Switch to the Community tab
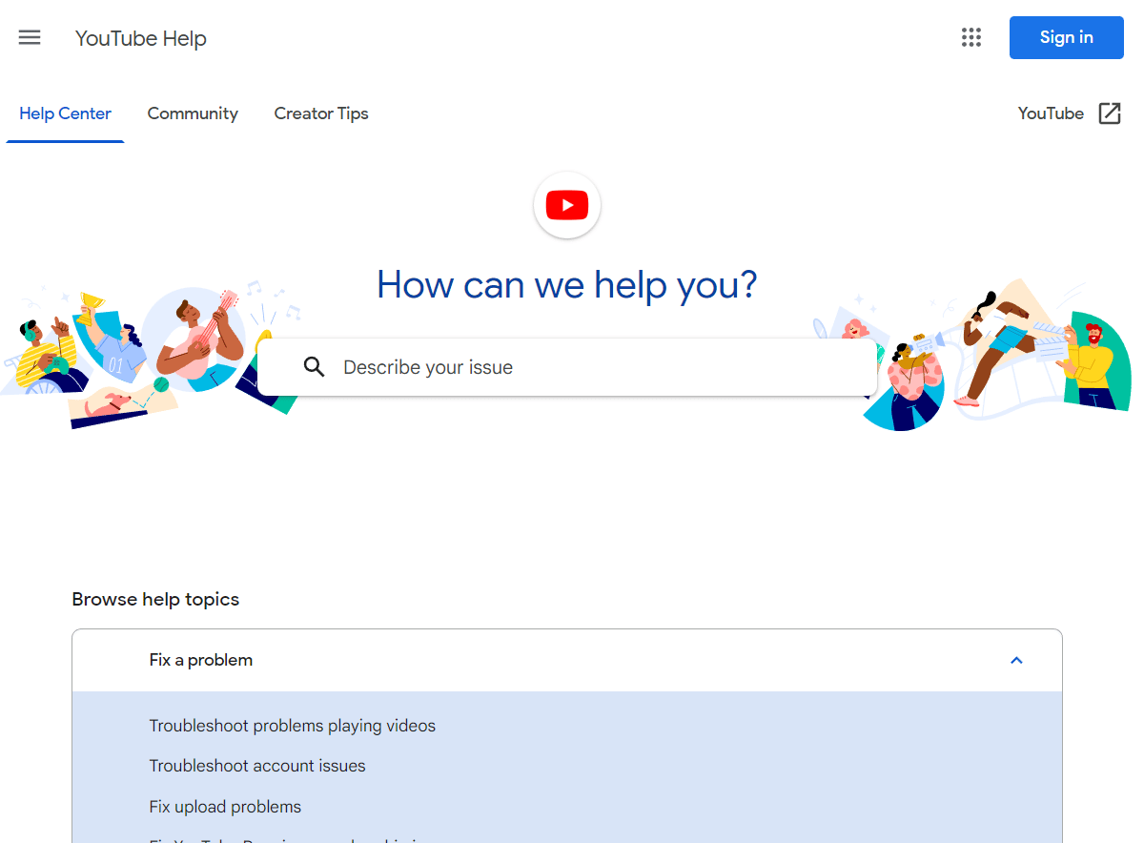 [193, 113]
